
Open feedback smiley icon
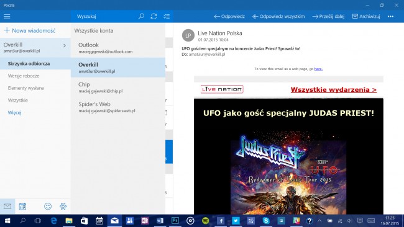click(x=48, y=206)
